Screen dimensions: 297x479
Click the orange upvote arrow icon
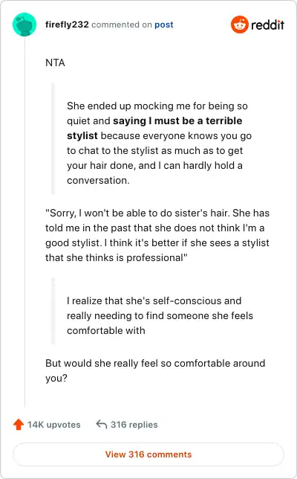click(x=19, y=424)
